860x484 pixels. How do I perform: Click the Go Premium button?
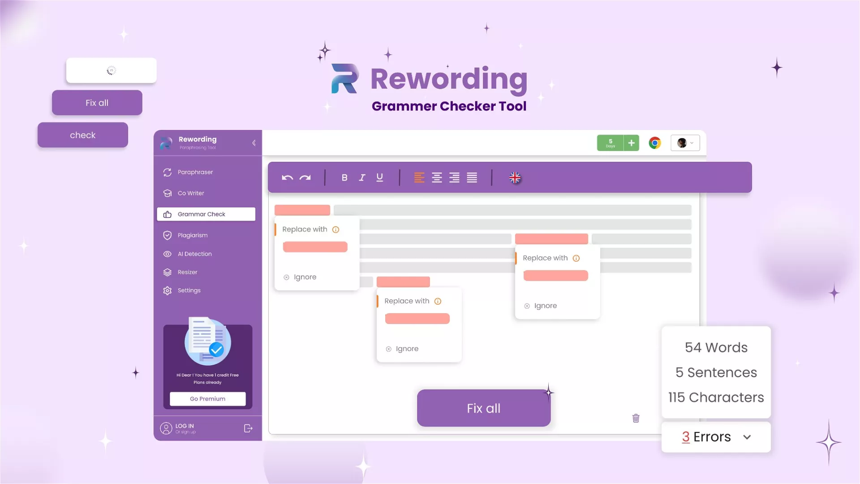click(207, 399)
